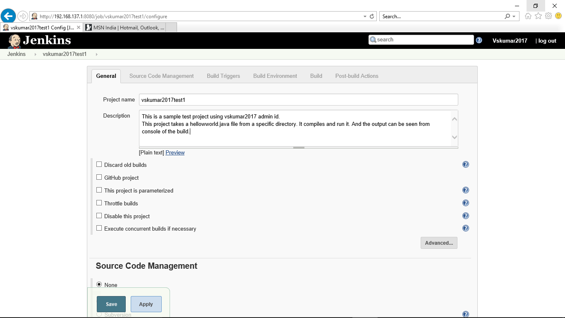Open help for This project is parameterized

pos(465,190)
